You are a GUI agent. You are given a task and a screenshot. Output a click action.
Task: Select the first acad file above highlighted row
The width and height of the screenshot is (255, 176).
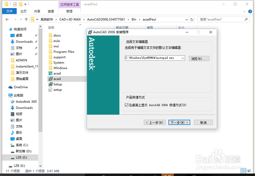coord(55,73)
